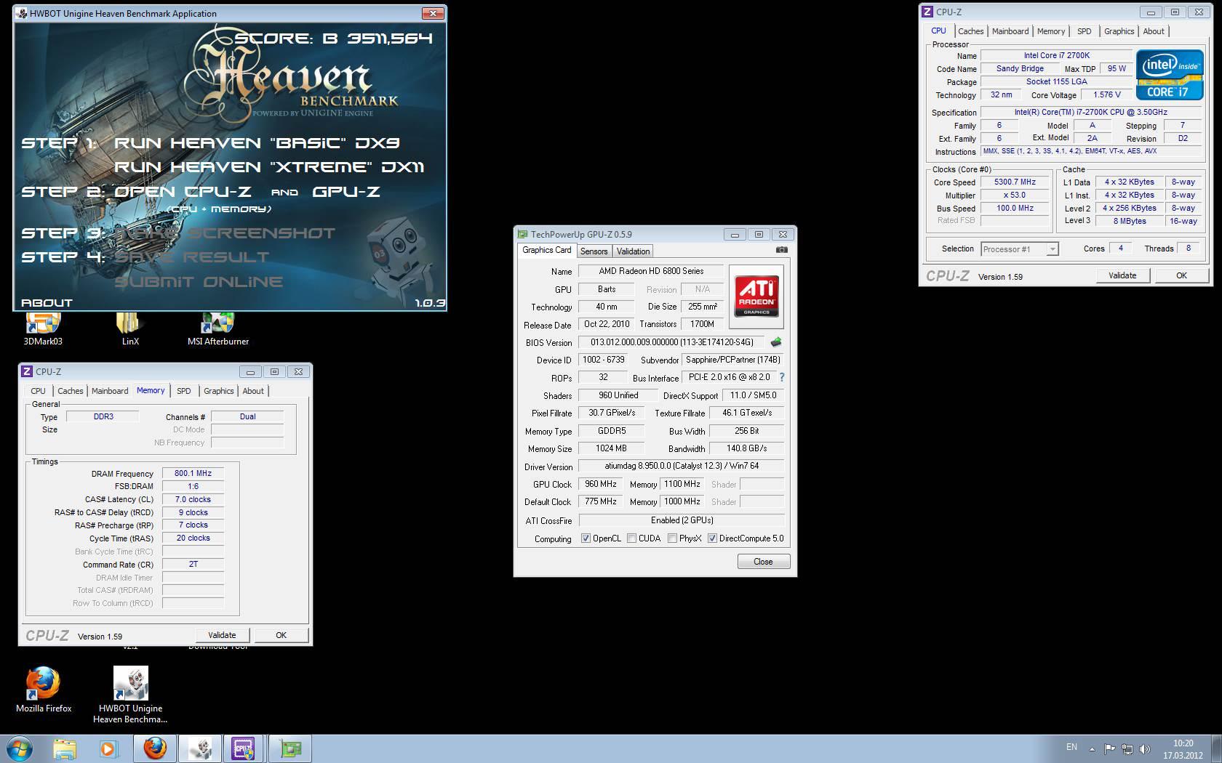The image size is (1222, 763).
Task: Click the ATI CrossFire Enabled (2 GPUs) field
Action: point(682,520)
